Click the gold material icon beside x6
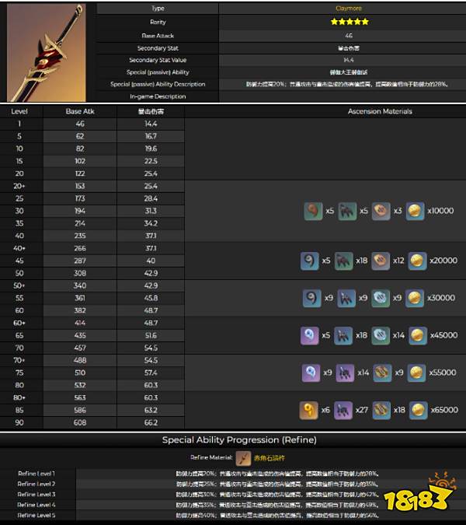 [x=309, y=410]
